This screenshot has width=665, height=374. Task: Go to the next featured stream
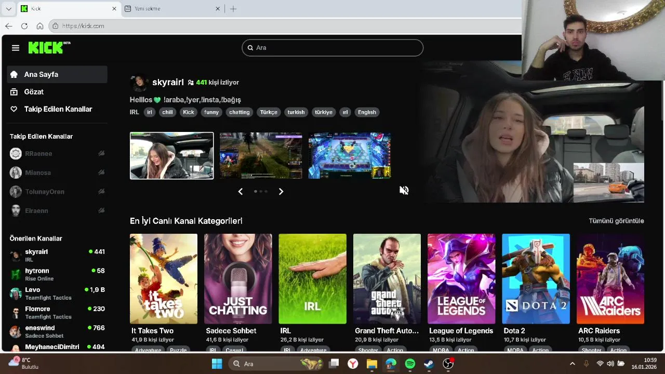click(x=281, y=192)
